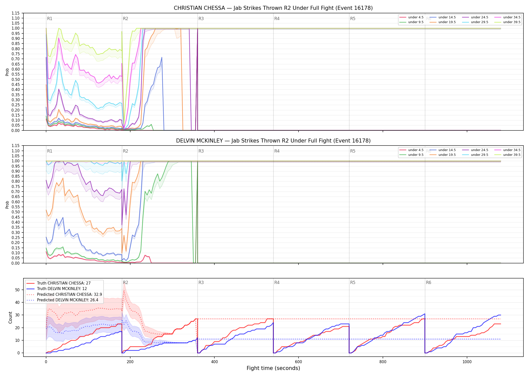Click the Delvin McKinley chart title
529x377 pixels.
point(273,141)
